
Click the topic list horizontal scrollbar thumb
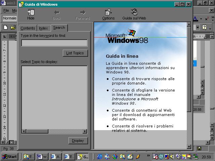(x=37, y=131)
